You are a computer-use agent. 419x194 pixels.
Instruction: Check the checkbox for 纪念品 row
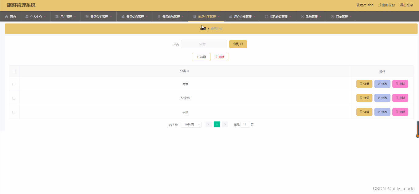click(x=14, y=98)
